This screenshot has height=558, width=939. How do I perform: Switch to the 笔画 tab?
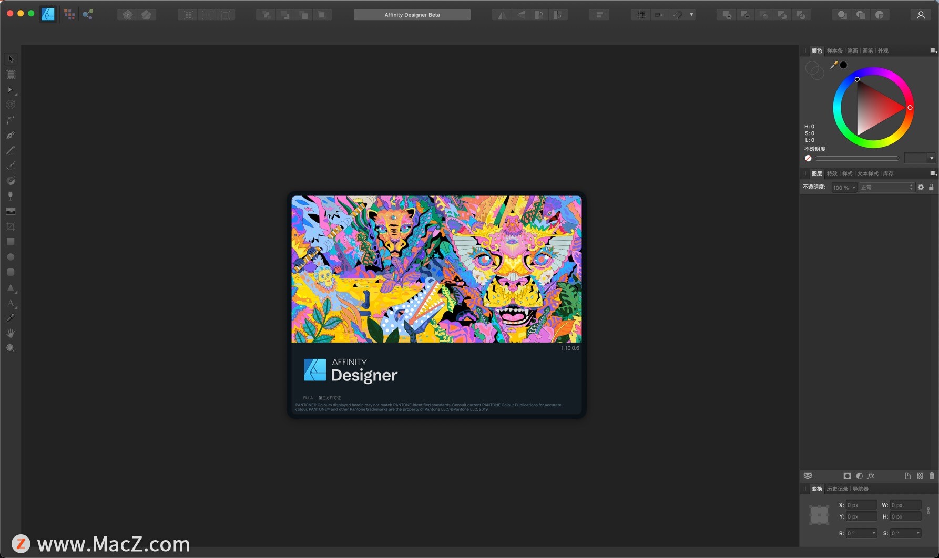tap(852, 51)
